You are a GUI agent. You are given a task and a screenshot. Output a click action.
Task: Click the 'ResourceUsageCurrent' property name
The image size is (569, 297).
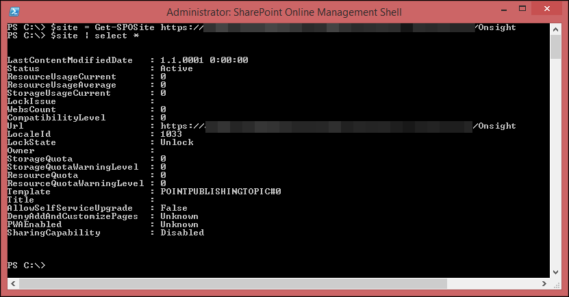(62, 77)
